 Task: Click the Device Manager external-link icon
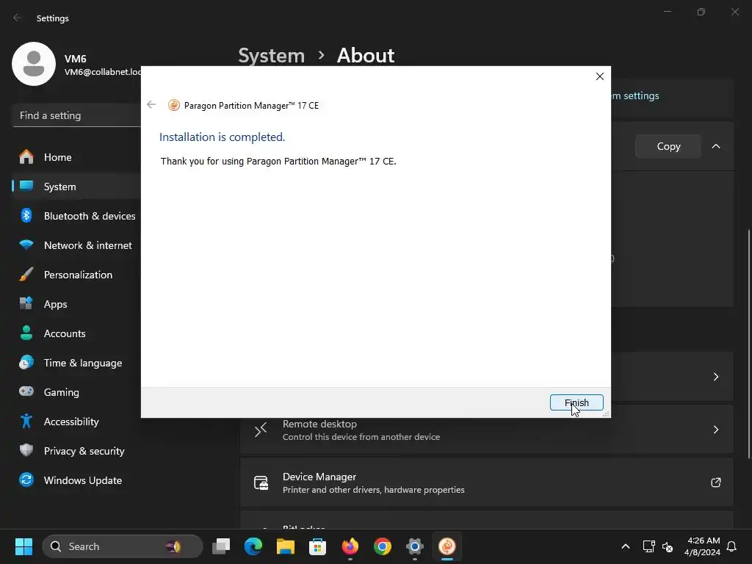pos(715,482)
